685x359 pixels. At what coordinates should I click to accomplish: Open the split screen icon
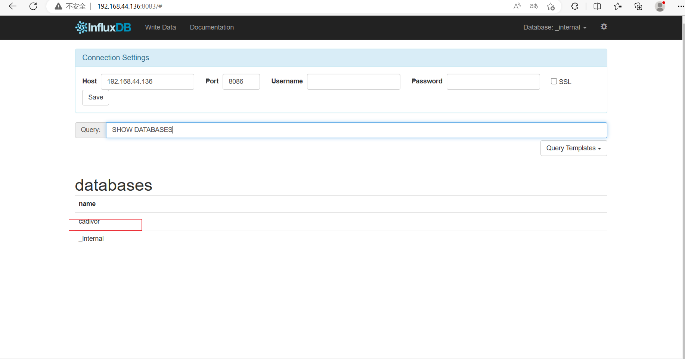597,6
